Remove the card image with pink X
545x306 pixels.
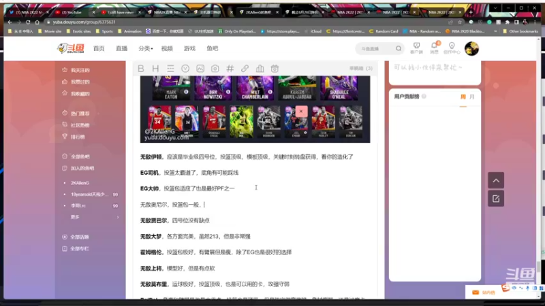click(301, 112)
